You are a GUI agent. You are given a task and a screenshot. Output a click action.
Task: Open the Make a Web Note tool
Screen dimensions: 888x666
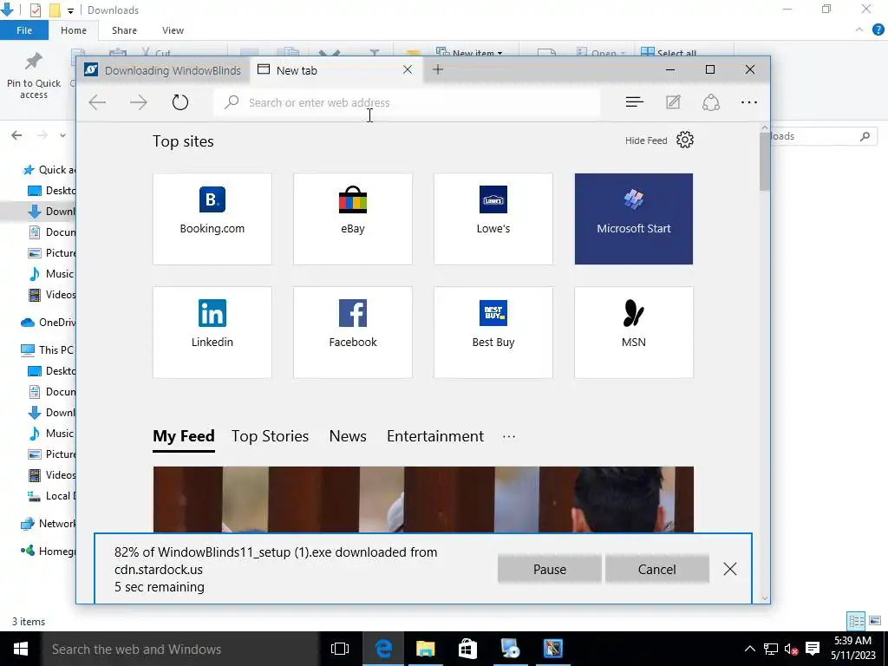coord(673,102)
